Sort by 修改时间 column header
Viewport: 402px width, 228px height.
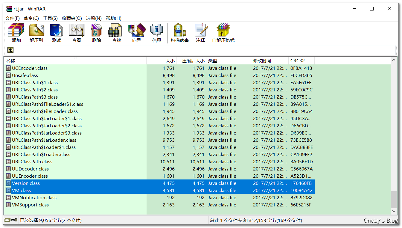pyautogui.click(x=270, y=61)
